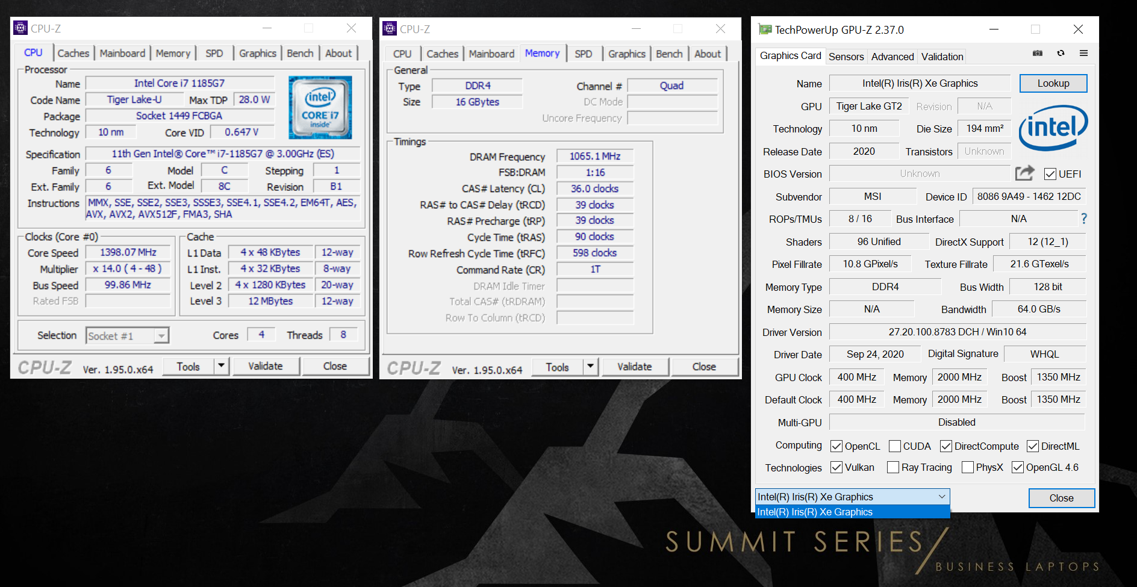Viewport: 1137px width, 587px height.
Task: Toggle the OpenGL 4.6 checkbox
Action: pos(1018,467)
